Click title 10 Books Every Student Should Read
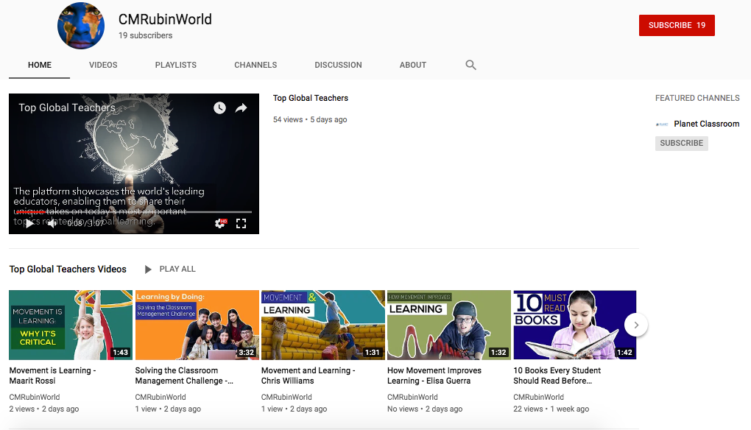This screenshot has width=751, height=430. point(557,376)
